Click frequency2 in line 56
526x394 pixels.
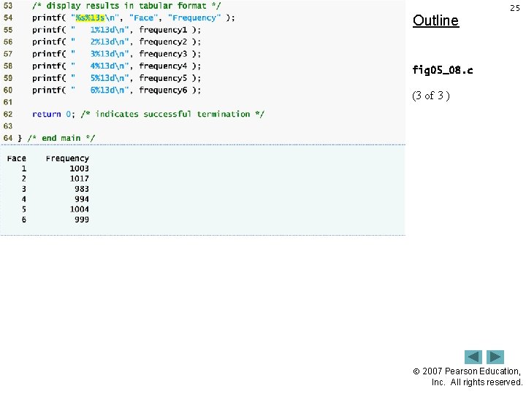click(x=163, y=42)
